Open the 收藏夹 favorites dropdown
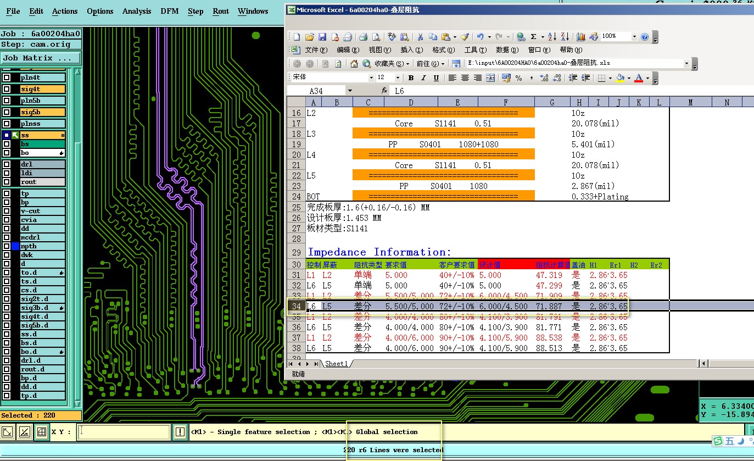 pos(393,64)
